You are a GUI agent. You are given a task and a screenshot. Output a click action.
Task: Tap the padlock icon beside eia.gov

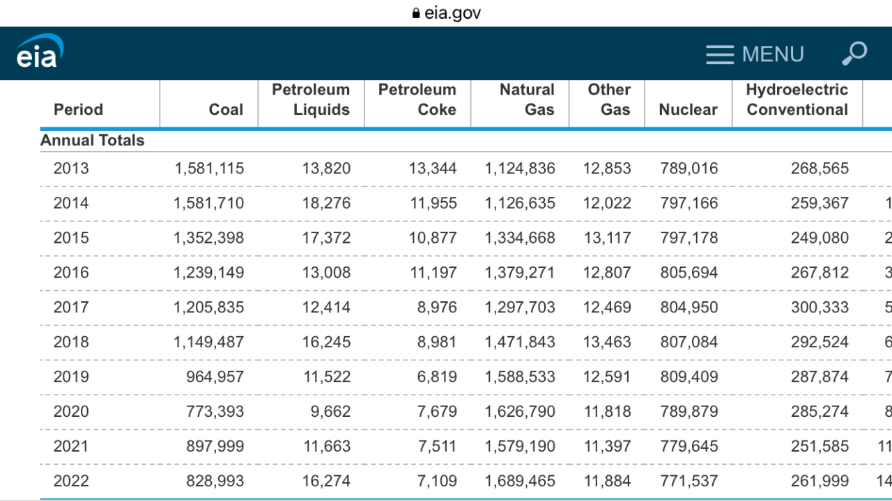(416, 13)
